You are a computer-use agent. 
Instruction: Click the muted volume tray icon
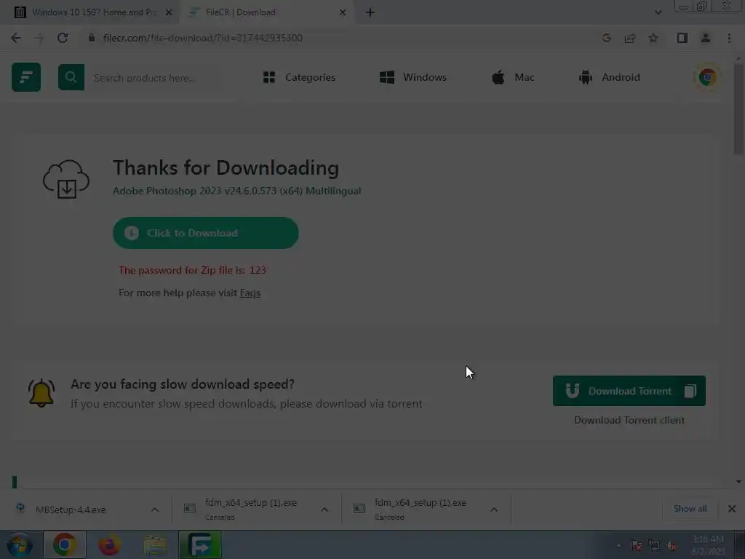click(x=672, y=546)
